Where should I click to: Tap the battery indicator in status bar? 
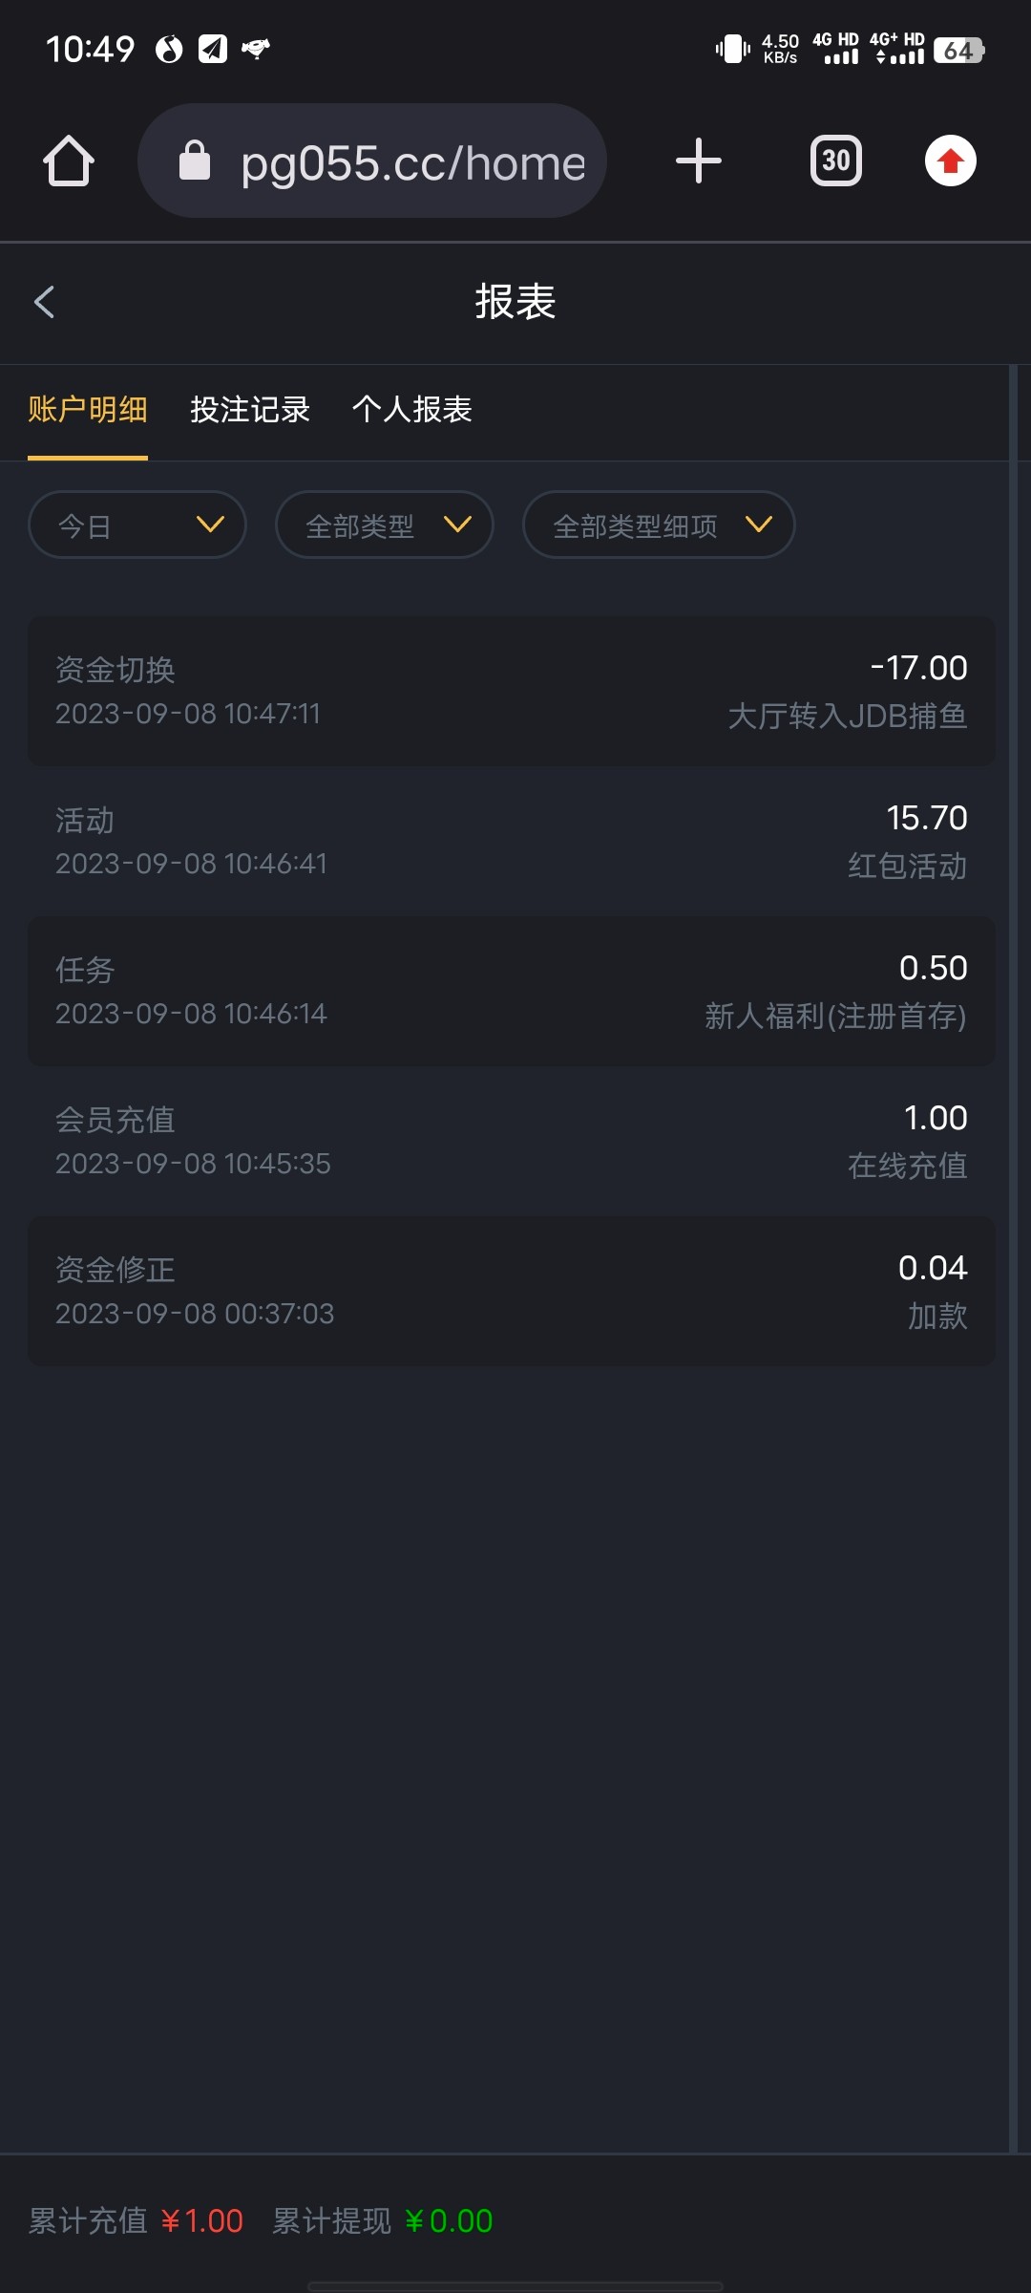(x=958, y=50)
